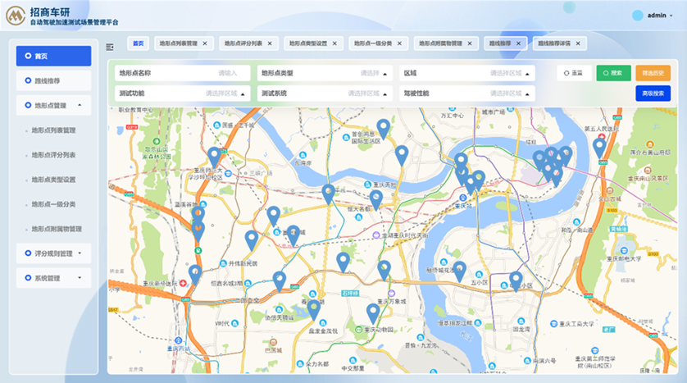Image resolution: width=687 pixels, height=383 pixels.
Task: Close the 地形点列表管理 tab
Action: click(x=204, y=43)
